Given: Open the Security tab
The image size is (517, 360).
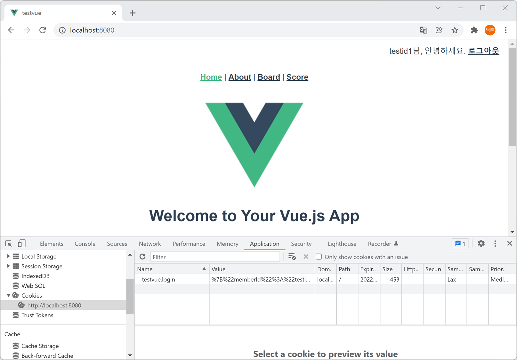Looking at the screenshot, I should 301,244.
